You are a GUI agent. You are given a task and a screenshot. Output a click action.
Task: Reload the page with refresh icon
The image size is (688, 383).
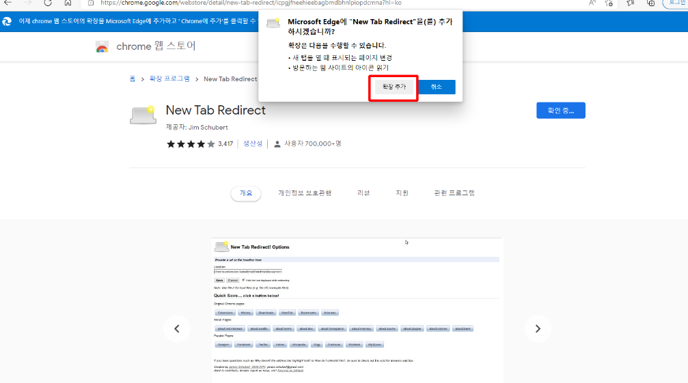tap(47, 3)
